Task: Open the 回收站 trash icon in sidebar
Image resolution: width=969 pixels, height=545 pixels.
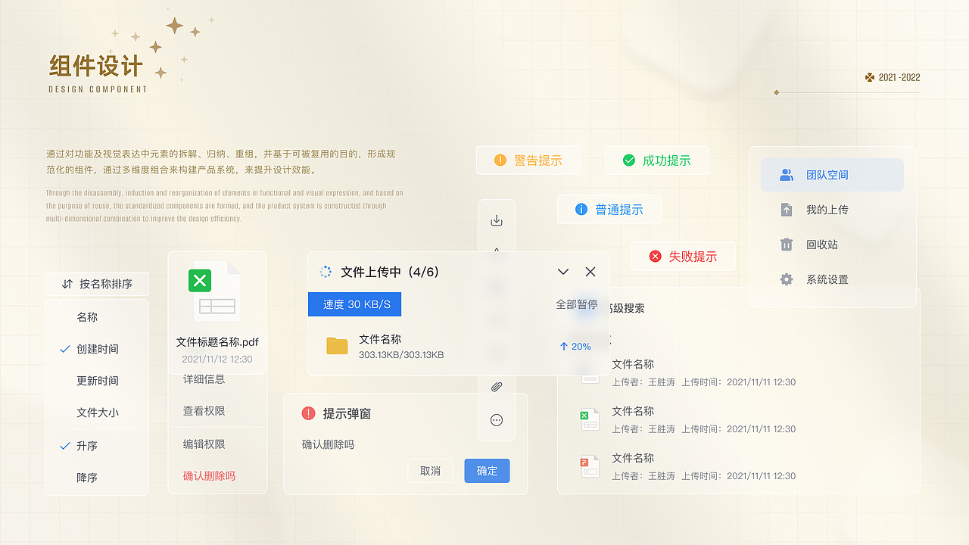Action: pos(787,244)
